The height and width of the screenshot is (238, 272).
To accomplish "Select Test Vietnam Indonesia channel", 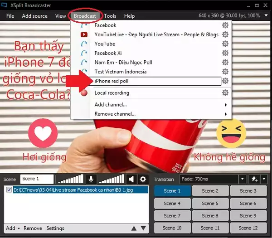I will click(121, 72).
